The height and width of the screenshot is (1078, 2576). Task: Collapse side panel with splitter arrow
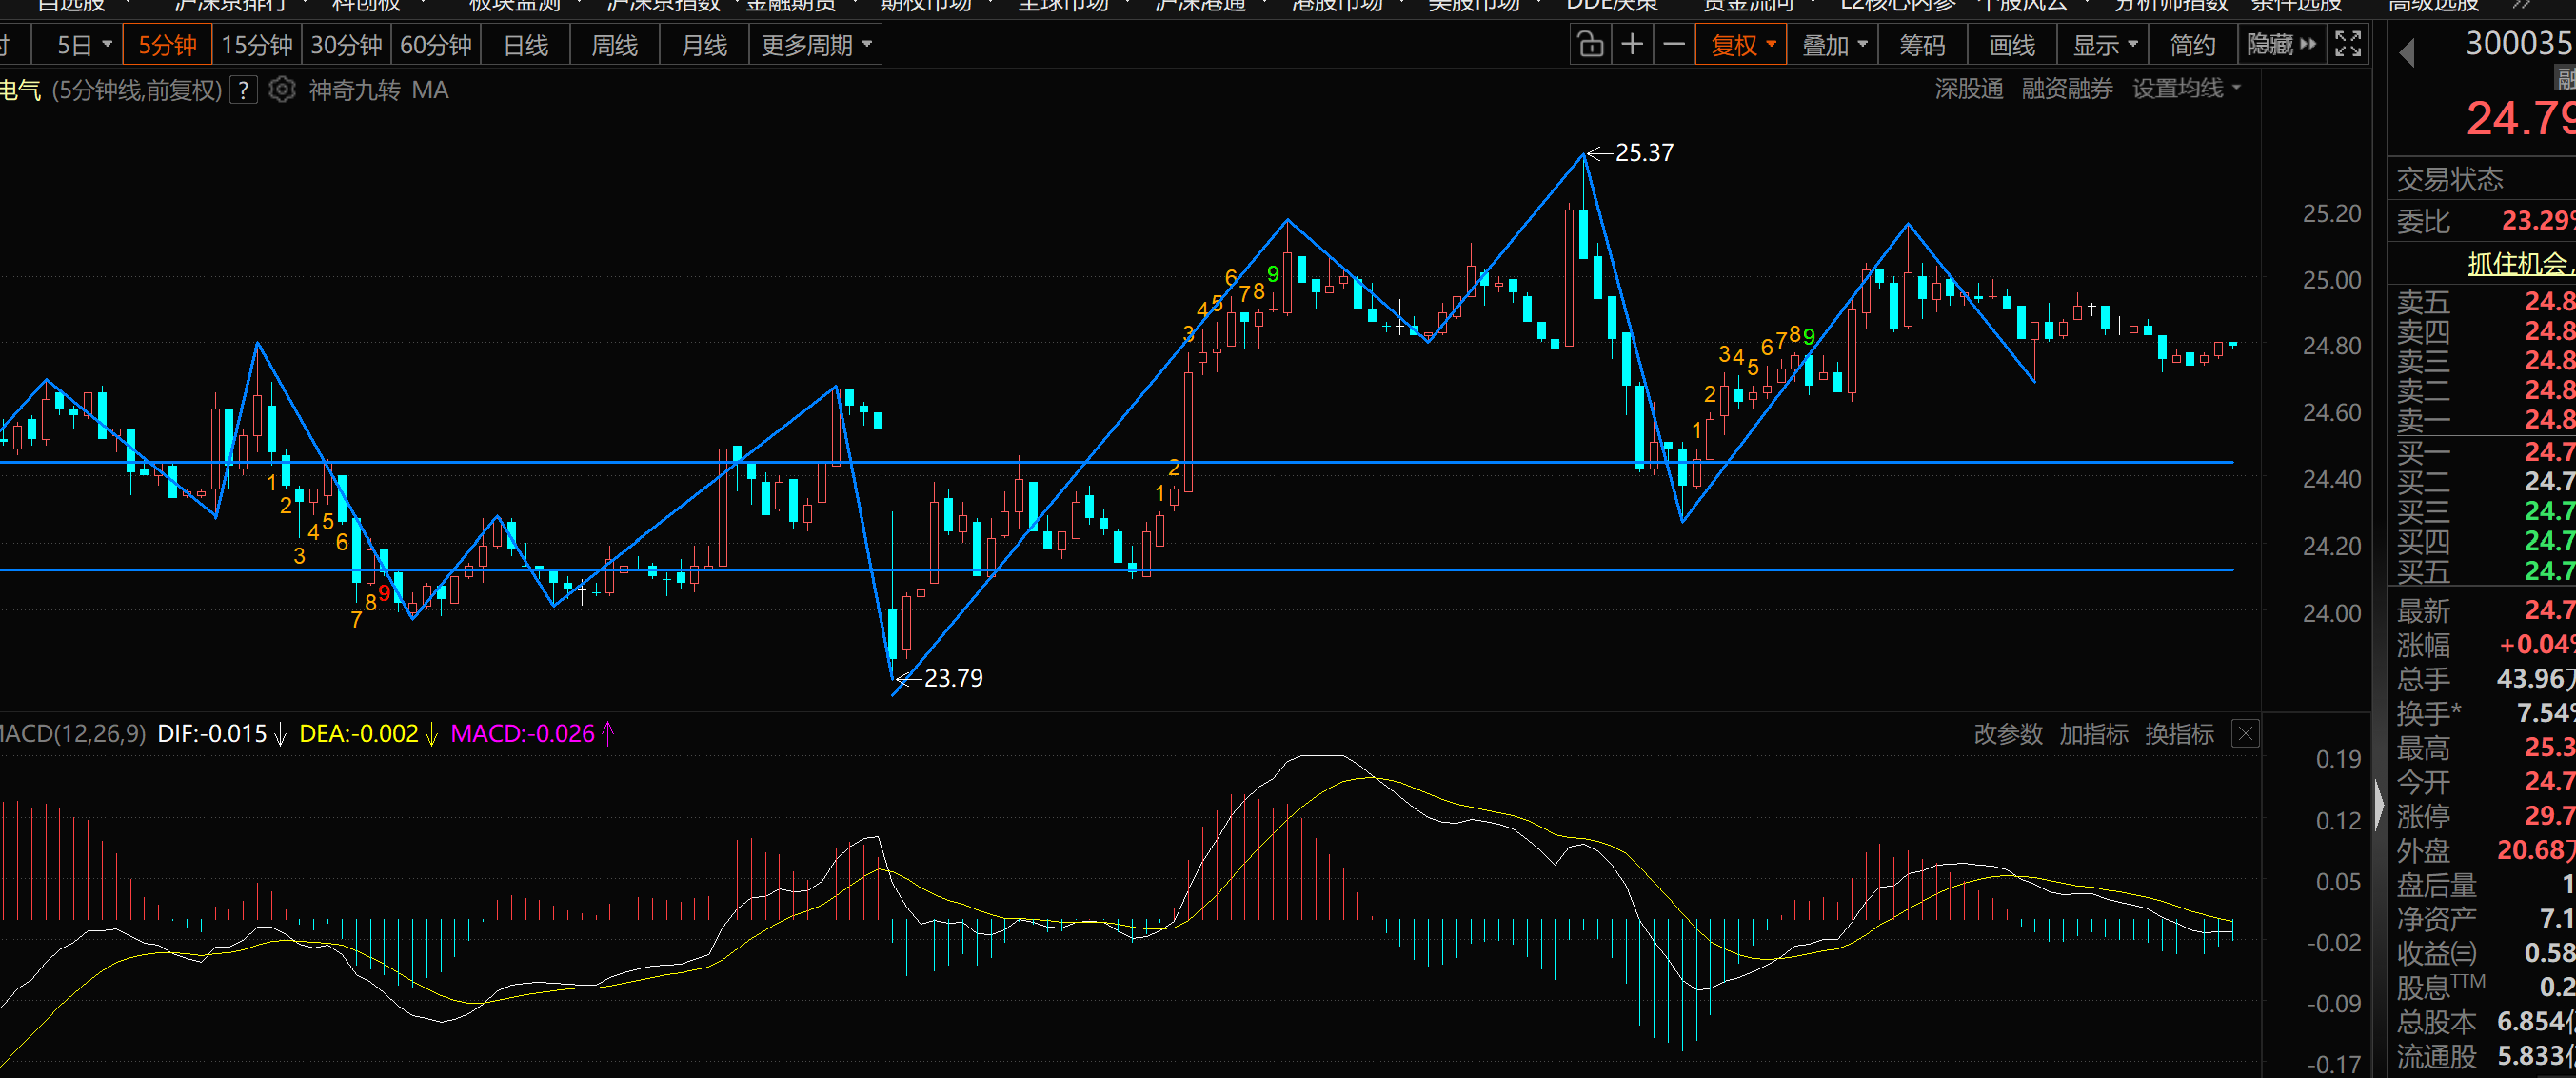(2379, 803)
